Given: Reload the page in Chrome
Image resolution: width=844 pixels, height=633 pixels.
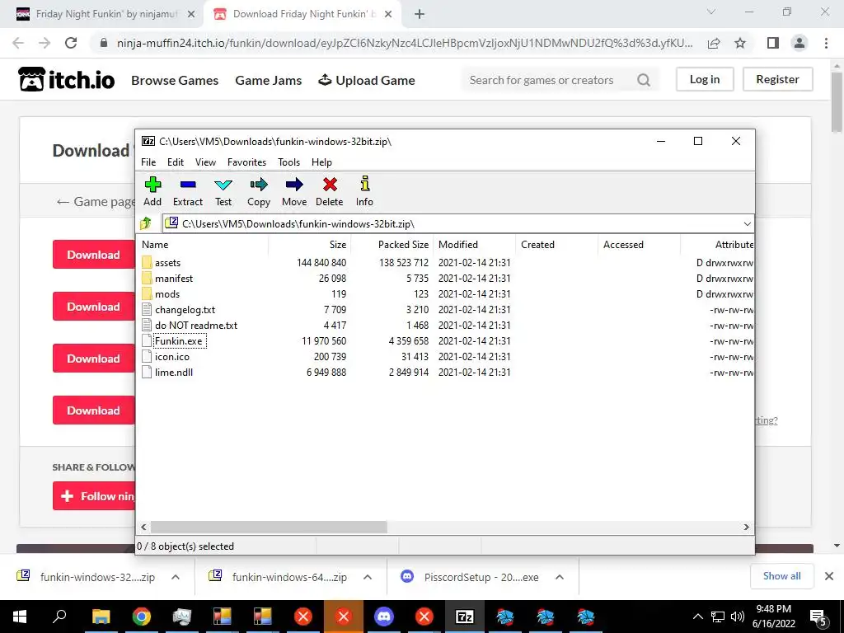Looking at the screenshot, I should (x=71, y=43).
